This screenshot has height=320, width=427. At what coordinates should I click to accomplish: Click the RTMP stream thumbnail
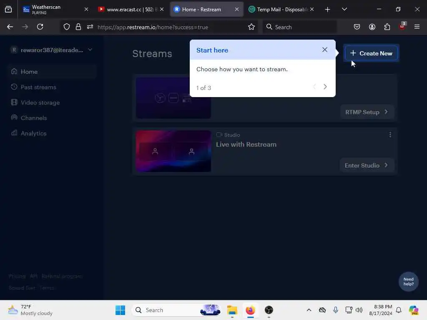(173, 98)
